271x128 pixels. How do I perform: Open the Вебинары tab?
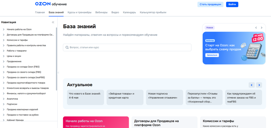pos(101,12)
